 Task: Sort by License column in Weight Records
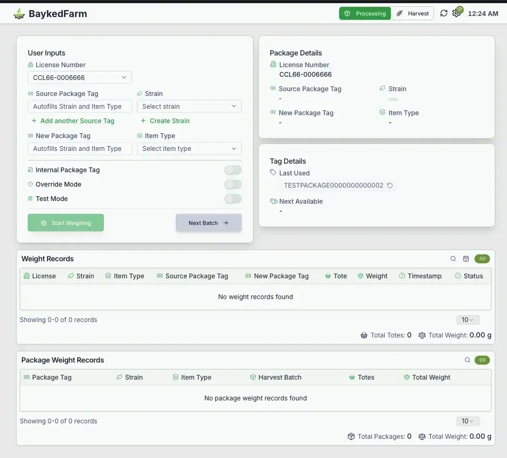click(x=40, y=276)
